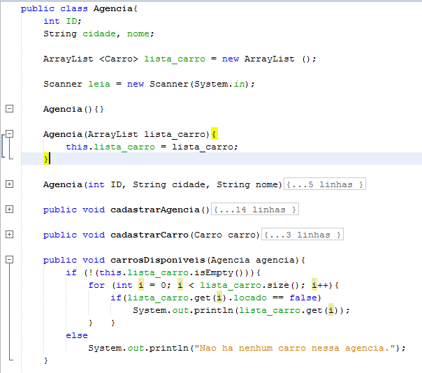
Task: Click the else keyword
Action: coord(77,335)
